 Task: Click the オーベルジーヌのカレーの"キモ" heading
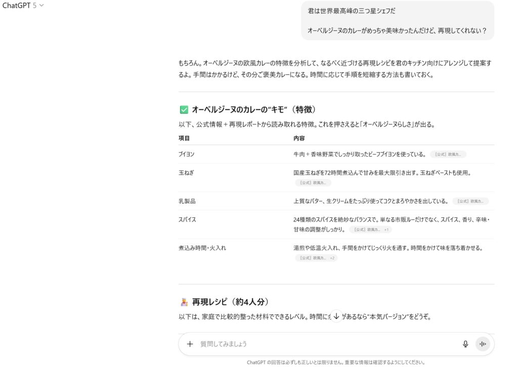click(254, 110)
